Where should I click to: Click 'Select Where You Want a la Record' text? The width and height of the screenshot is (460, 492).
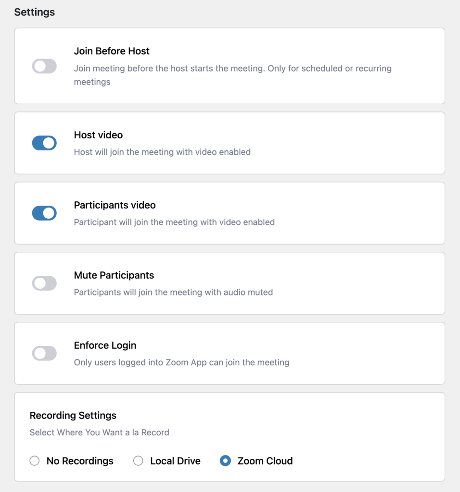coord(99,432)
